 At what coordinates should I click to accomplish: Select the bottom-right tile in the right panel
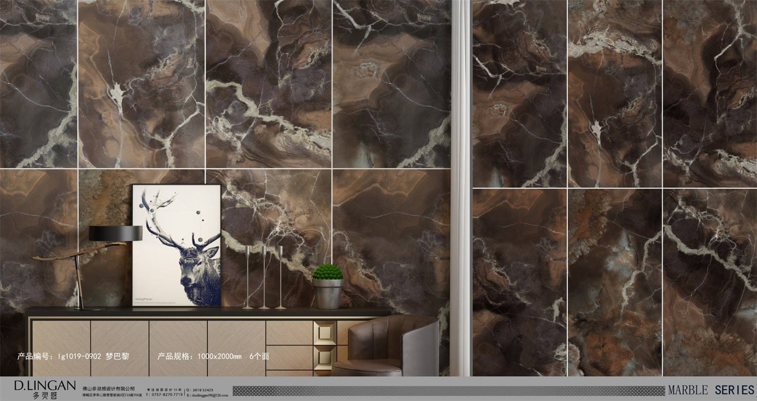[709, 282]
